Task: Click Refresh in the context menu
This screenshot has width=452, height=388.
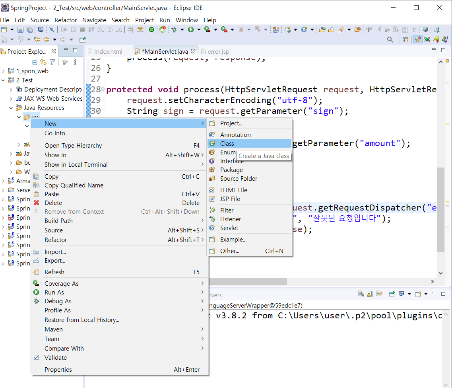Action: 119,272
